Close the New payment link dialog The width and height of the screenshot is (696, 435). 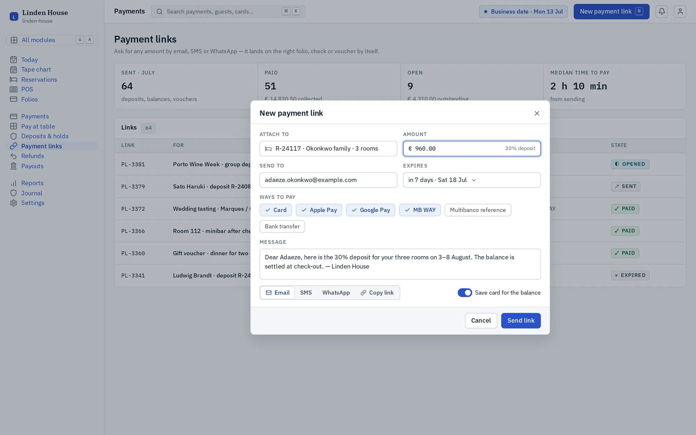(x=537, y=113)
